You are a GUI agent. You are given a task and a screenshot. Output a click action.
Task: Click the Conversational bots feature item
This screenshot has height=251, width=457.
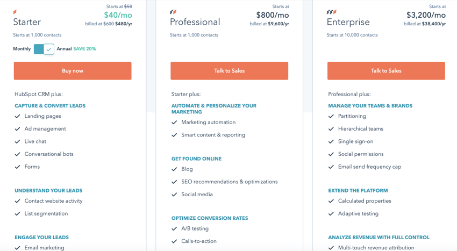click(x=49, y=154)
